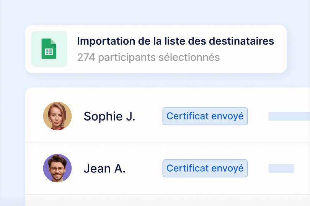
Task: Click Sophie J.'s 'Certificat envoyé' badge
Action: click(205, 116)
